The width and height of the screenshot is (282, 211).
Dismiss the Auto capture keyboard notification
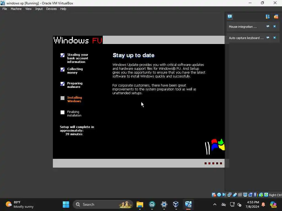click(275, 38)
